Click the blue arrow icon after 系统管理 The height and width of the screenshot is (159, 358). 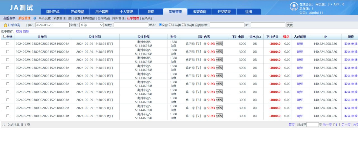[x=35, y=18]
